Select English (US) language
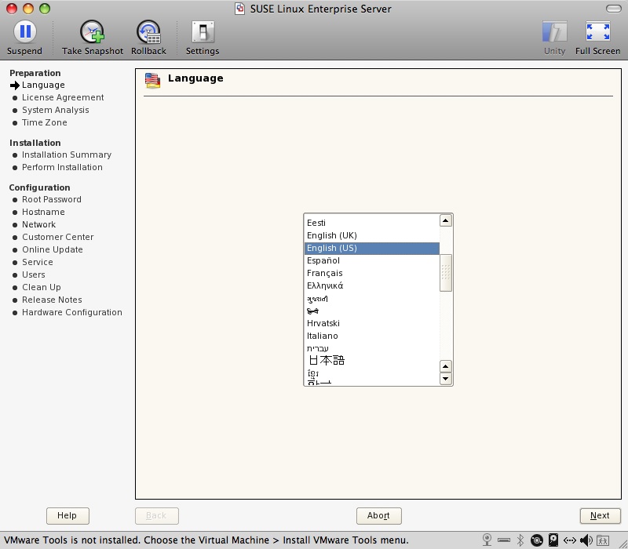 (371, 248)
